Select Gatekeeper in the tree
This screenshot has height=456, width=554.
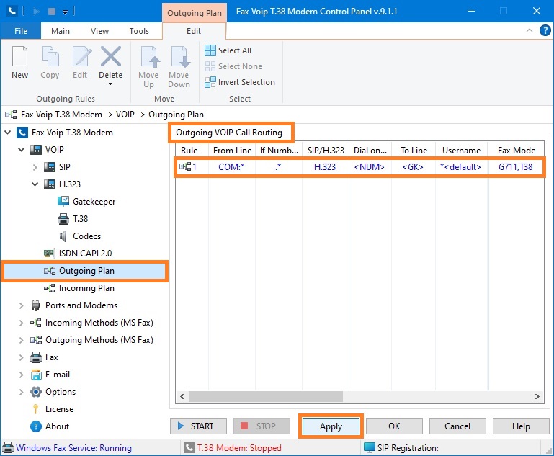pos(94,202)
